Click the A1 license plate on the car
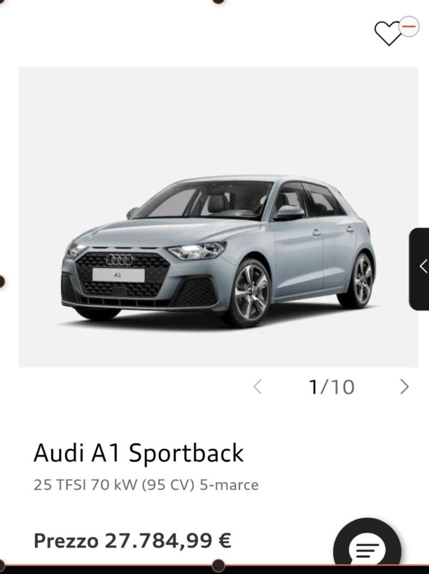 [x=118, y=274]
